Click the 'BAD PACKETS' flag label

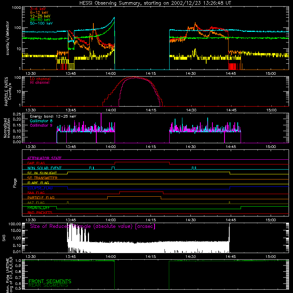tap(40, 212)
